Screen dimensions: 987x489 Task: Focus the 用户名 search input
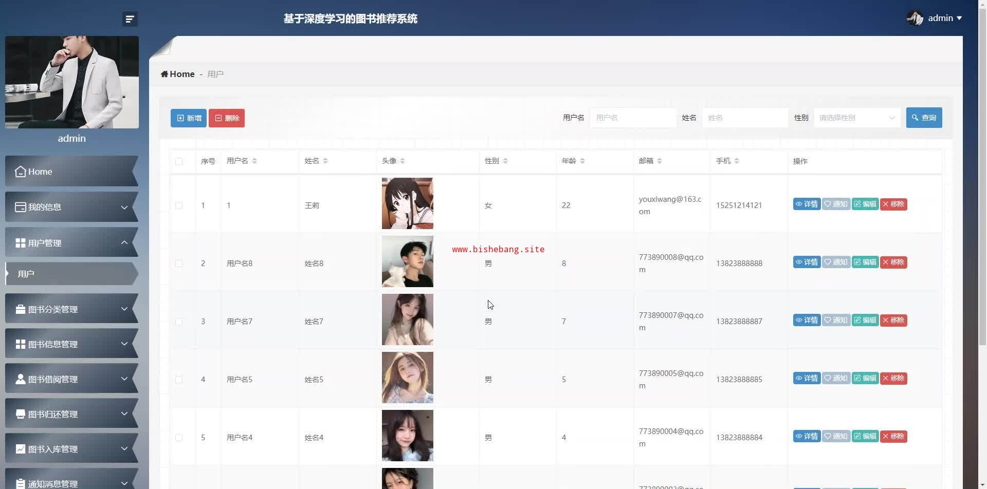(x=633, y=118)
